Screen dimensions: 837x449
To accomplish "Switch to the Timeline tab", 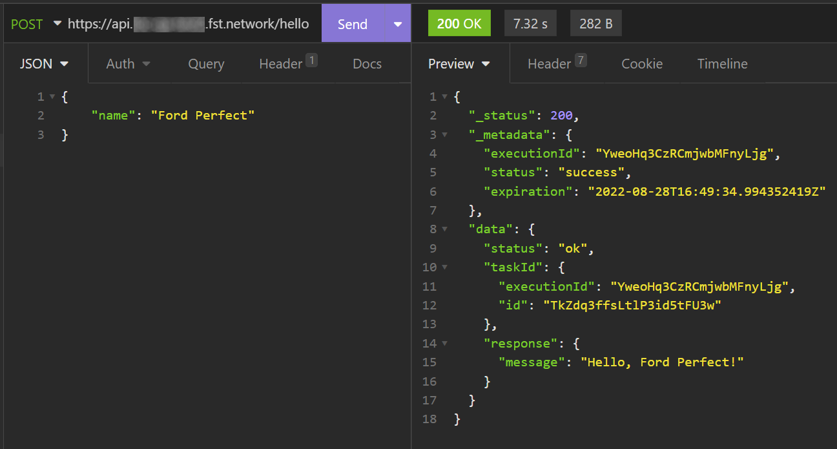I will 722,64.
